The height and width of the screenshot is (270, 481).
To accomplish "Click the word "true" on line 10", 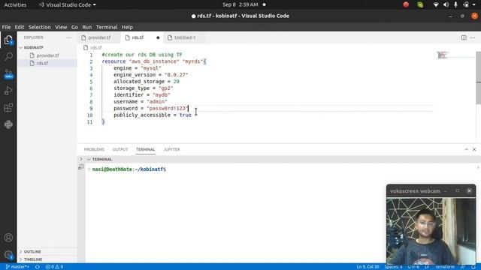I will pos(186,115).
